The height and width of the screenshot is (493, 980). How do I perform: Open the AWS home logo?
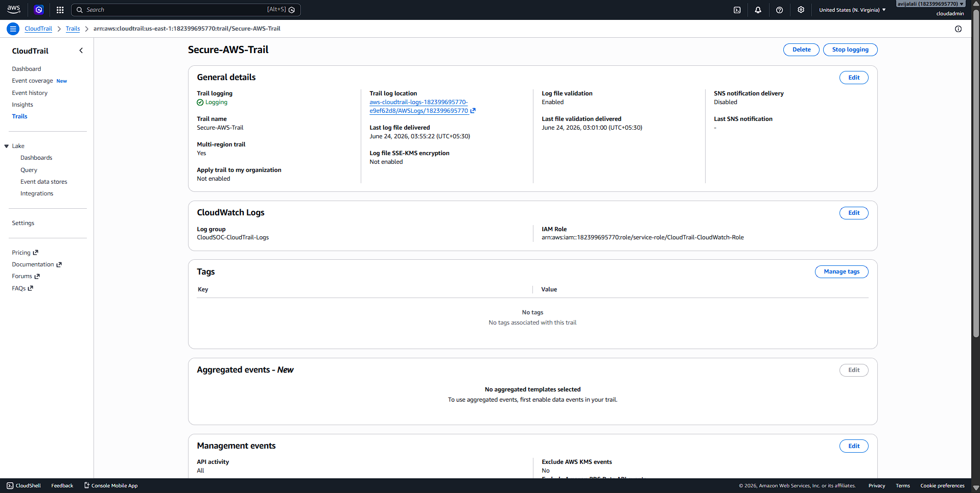pyautogui.click(x=14, y=9)
